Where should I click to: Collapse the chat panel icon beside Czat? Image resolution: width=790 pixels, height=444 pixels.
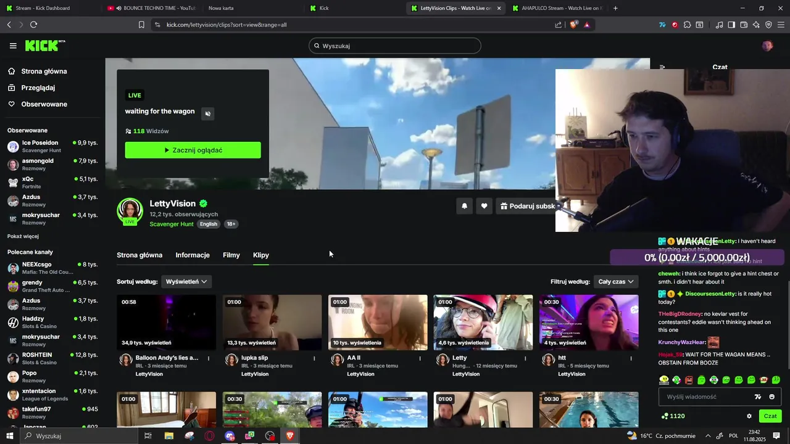[x=662, y=67]
